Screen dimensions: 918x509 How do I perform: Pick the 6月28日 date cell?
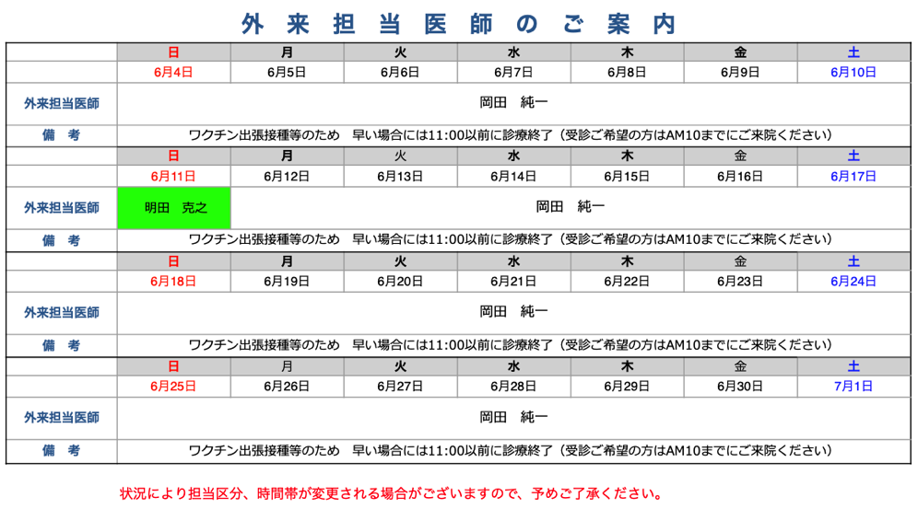(x=513, y=387)
